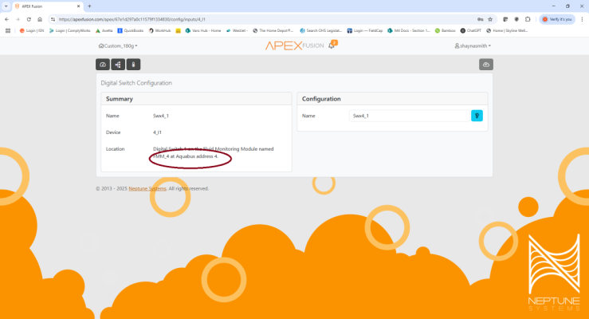Bookmark this page with the star icon

(x=490, y=19)
